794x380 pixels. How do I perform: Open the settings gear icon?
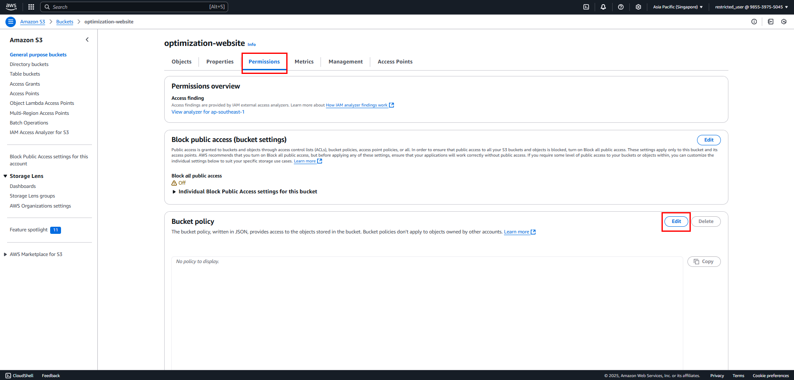pyautogui.click(x=638, y=7)
